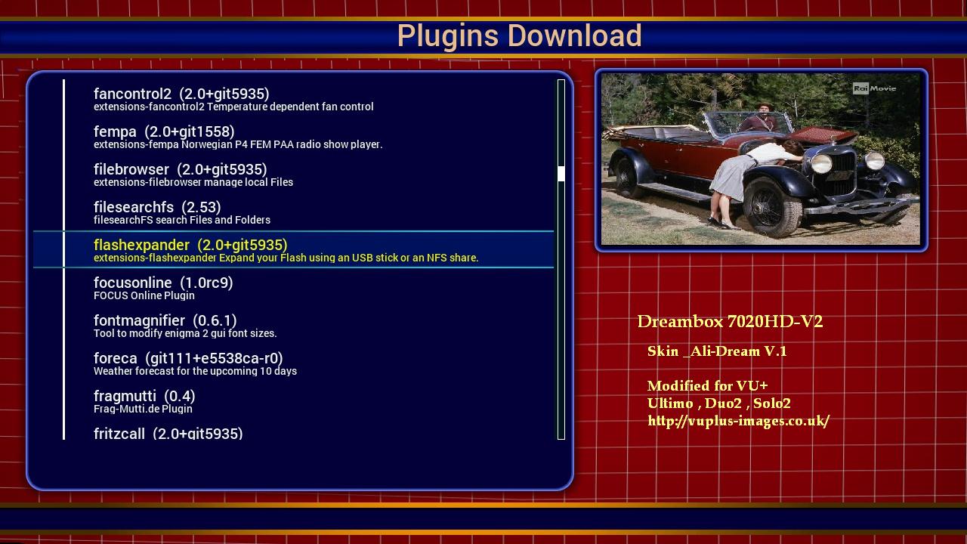Click the Skin _Ali-Dream V.1 text
The image size is (967, 544).
tap(717, 351)
